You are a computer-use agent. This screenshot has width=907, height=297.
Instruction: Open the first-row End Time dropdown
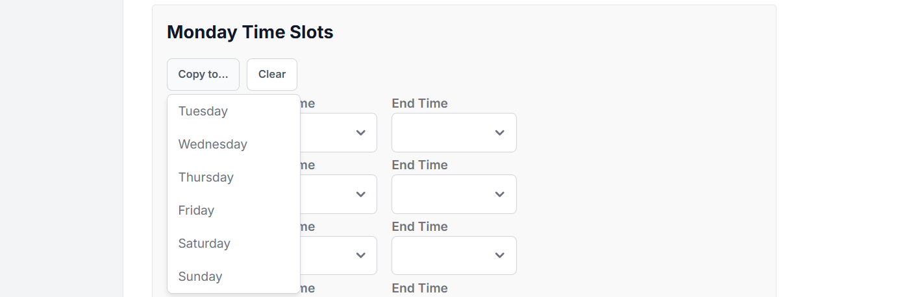tap(454, 133)
